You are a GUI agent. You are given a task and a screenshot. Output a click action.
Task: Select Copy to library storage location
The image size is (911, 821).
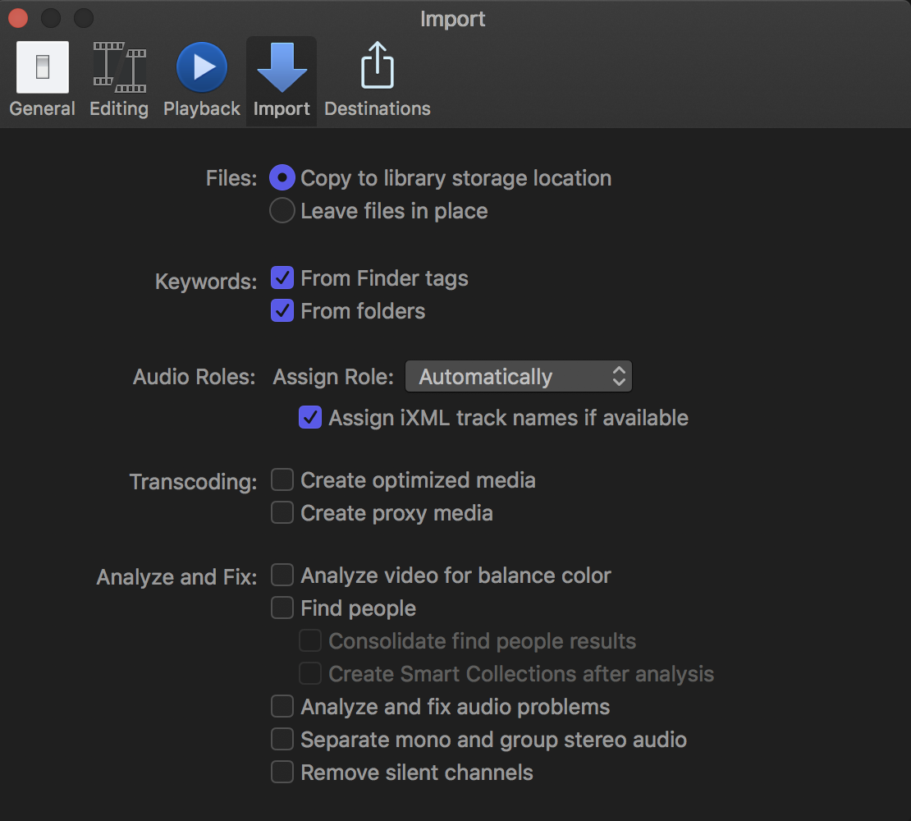pos(282,178)
